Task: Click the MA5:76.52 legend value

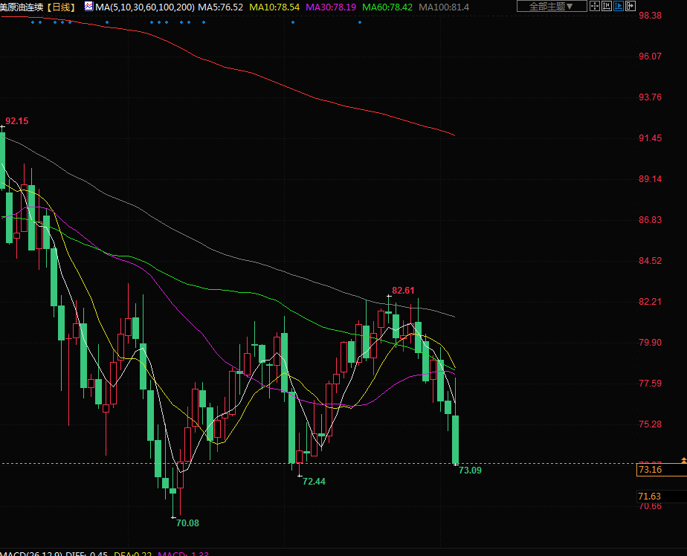Action: [x=220, y=7]
